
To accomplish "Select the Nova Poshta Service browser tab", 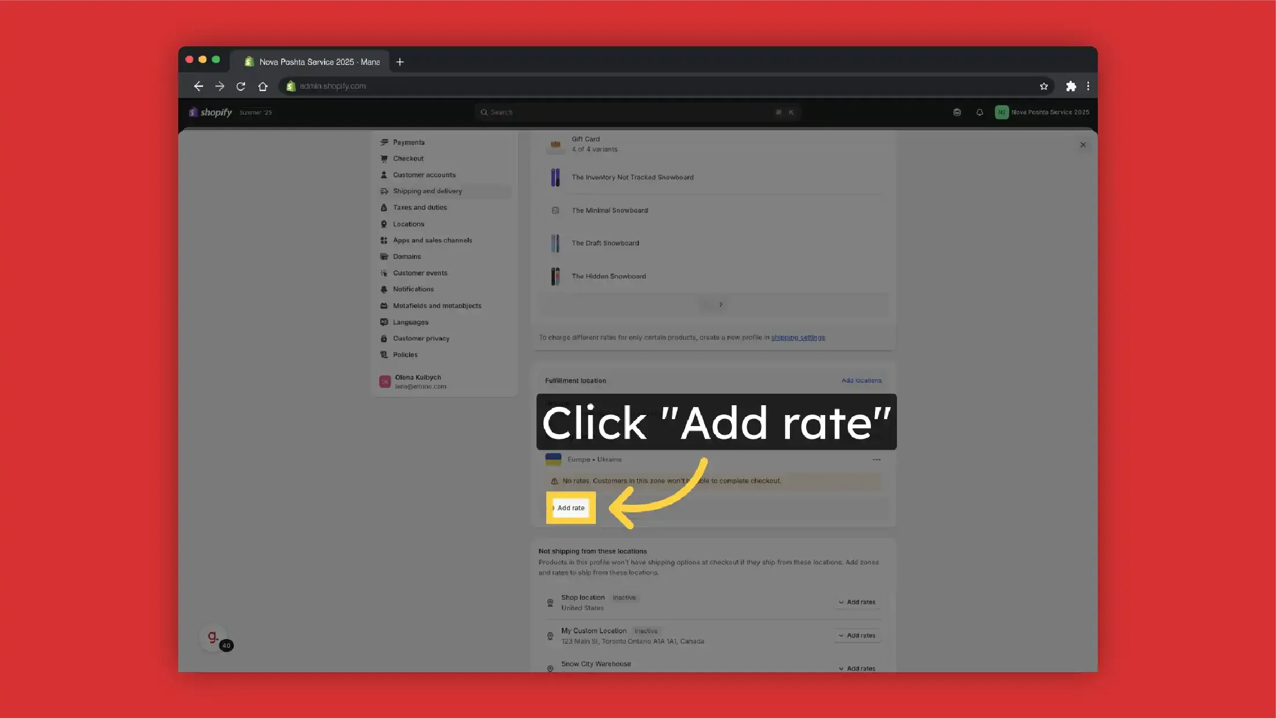I will click(x=312, y=62).
